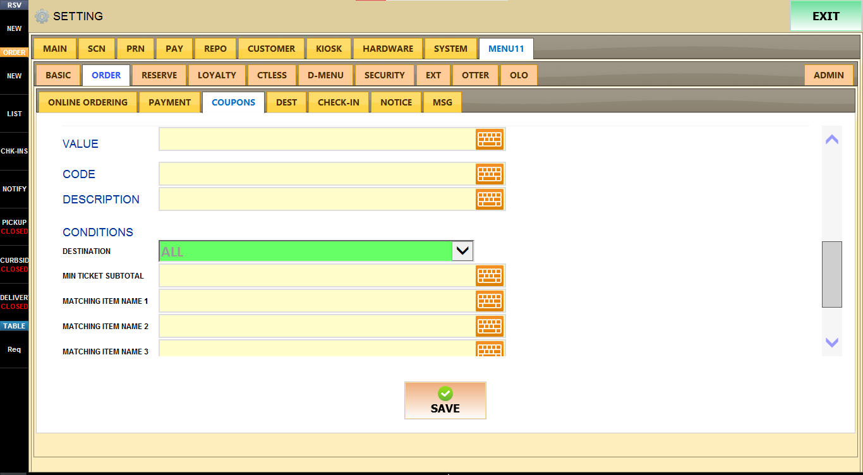Open keyboard icon for MATCHING ITEM NAME 3
The image size is (863, 475).
(x=490, y=349)
